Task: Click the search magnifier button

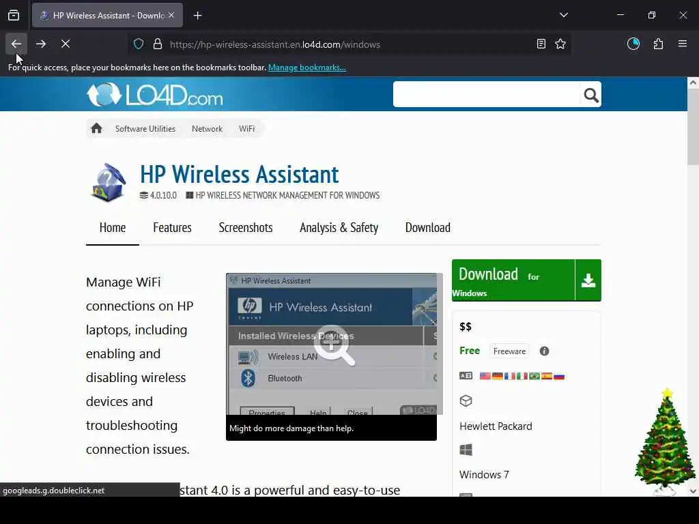Action: (x=590, y=94)
